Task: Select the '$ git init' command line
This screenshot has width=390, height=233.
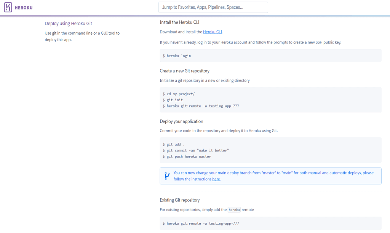Action: click(x=173, y=100)
